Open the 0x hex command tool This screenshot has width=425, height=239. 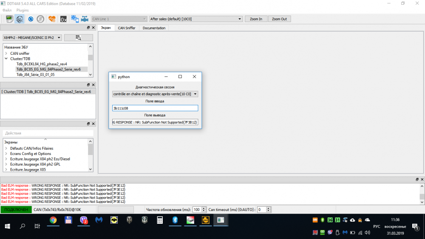point(63,19)
